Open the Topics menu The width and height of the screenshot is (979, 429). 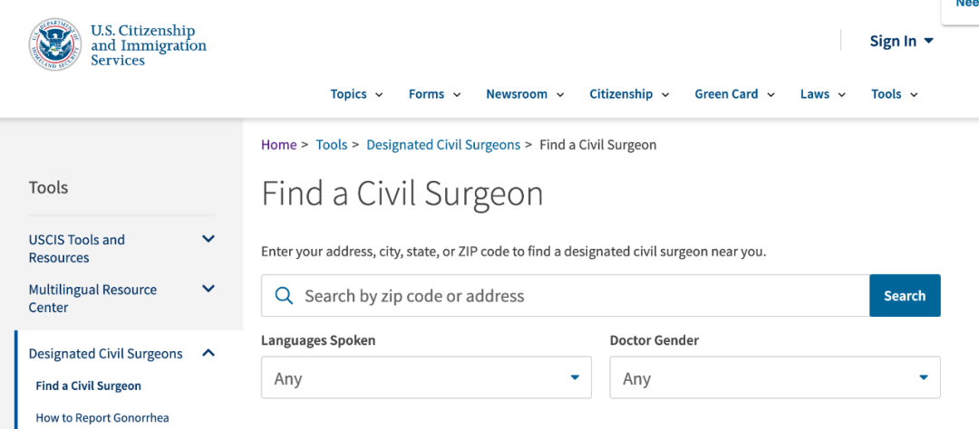pyautogui.click(x=356, y=94)
